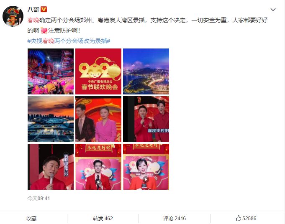Open the sunset stadium skyline photo
The image size is (285, 224).
51,119
